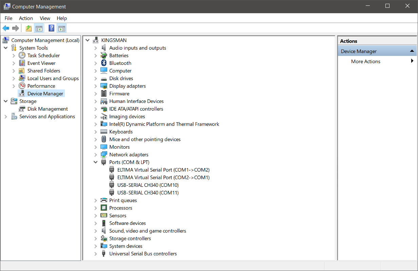Expand Services and Applications in left tree
This screenshot has width=418, height=271.
pyautogui.click(x=5, y=117)
